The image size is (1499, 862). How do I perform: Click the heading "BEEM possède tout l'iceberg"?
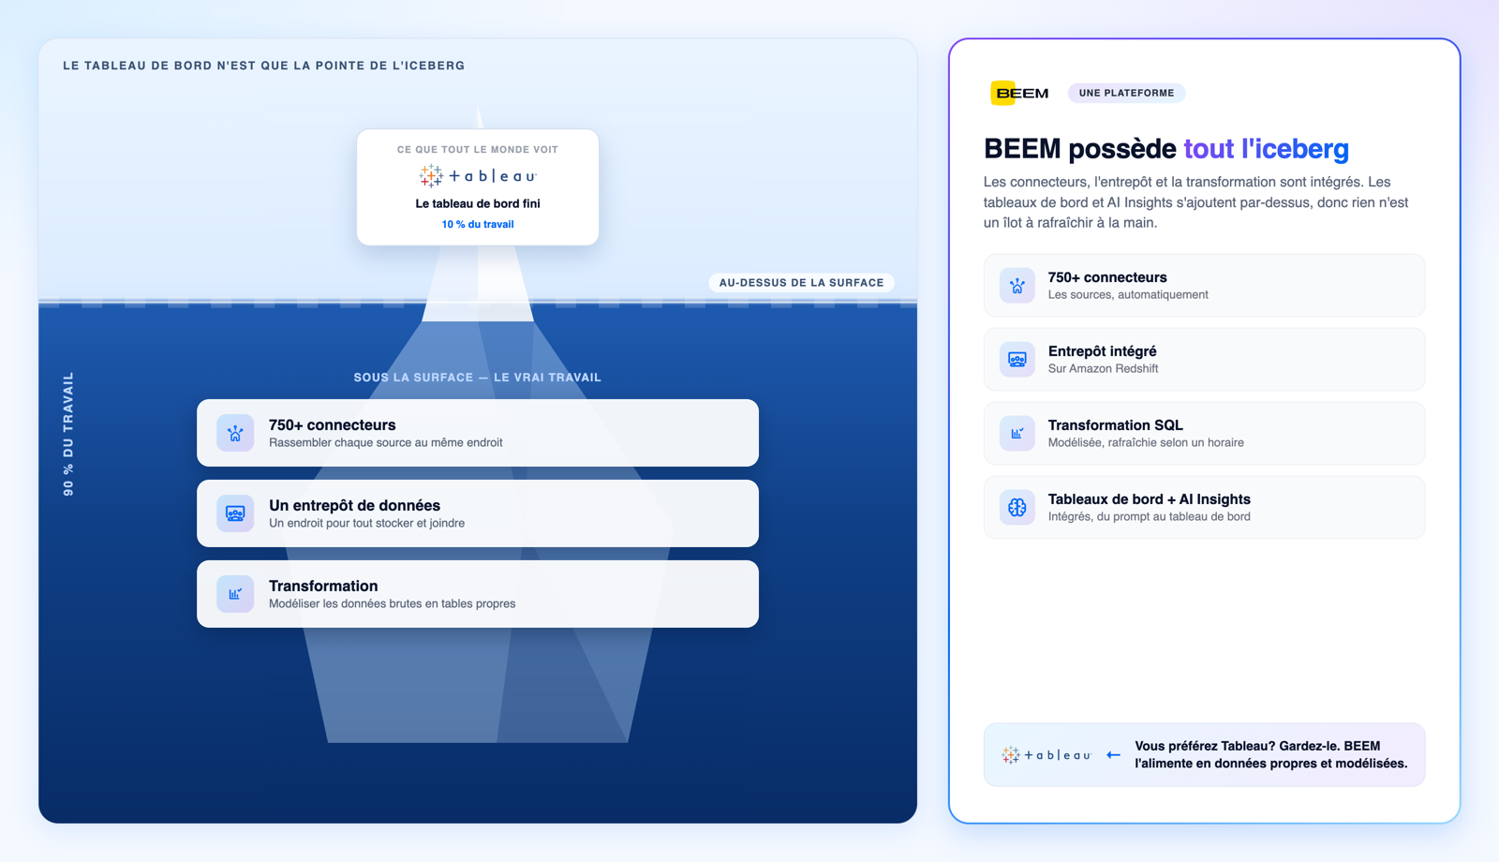(1166, 148)
